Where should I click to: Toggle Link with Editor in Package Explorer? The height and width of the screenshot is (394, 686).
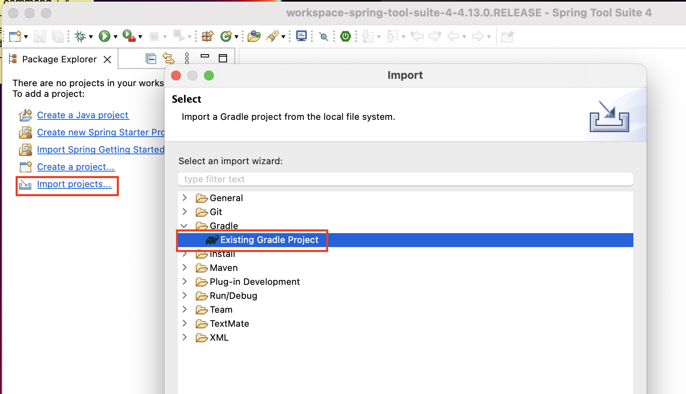pos(169,58)
